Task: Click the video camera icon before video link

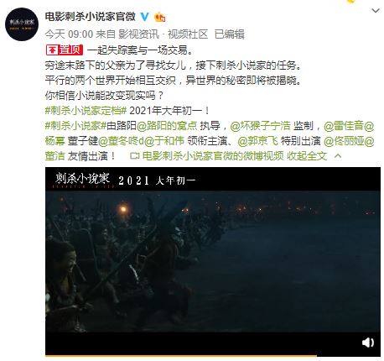Action: 135,156
